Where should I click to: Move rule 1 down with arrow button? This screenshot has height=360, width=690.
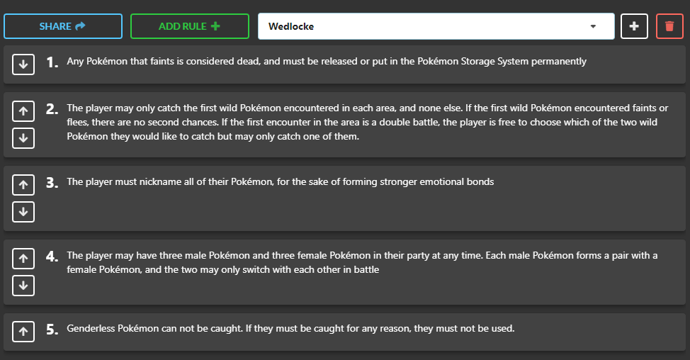pos(23,64)
